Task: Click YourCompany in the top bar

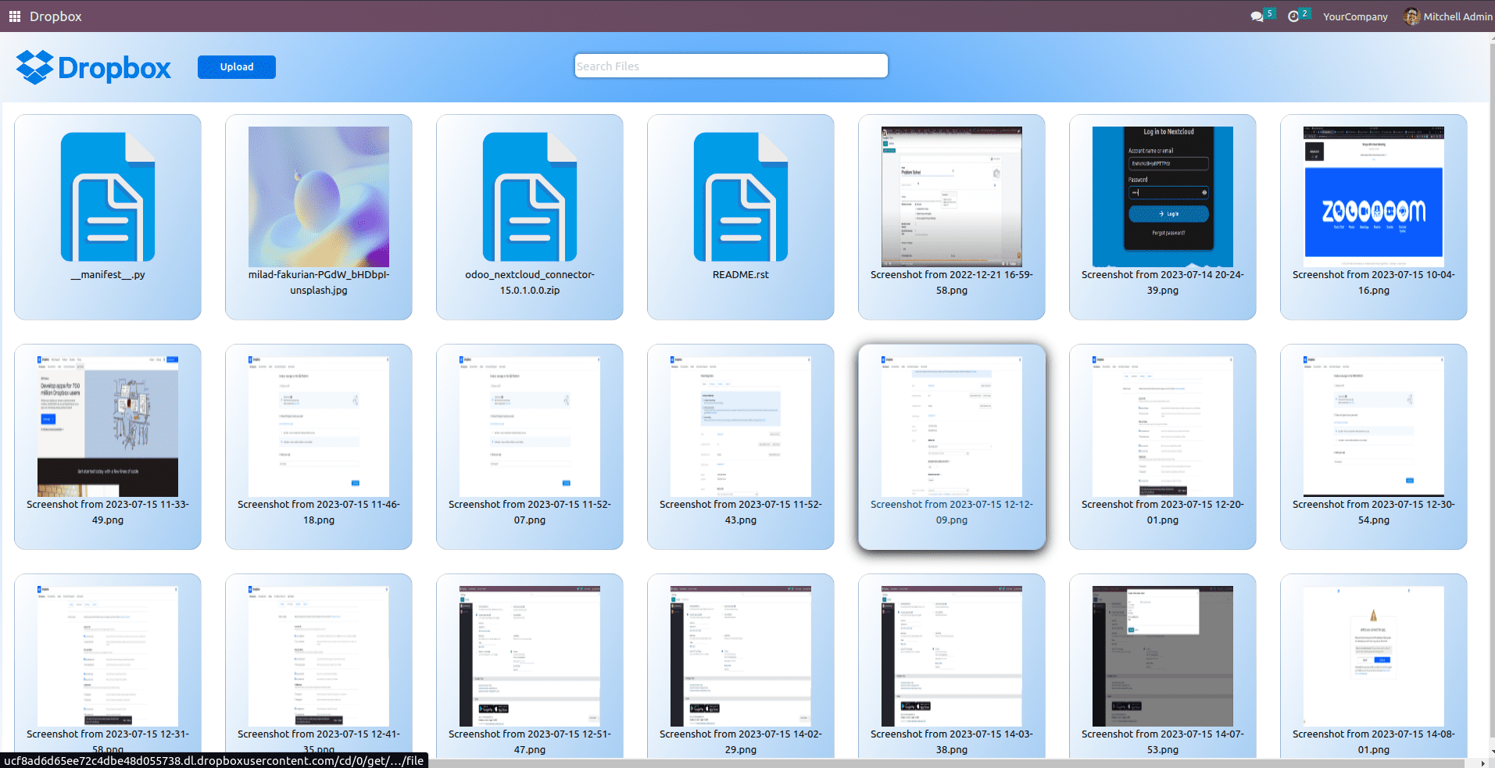Action: coord(1354,16)
